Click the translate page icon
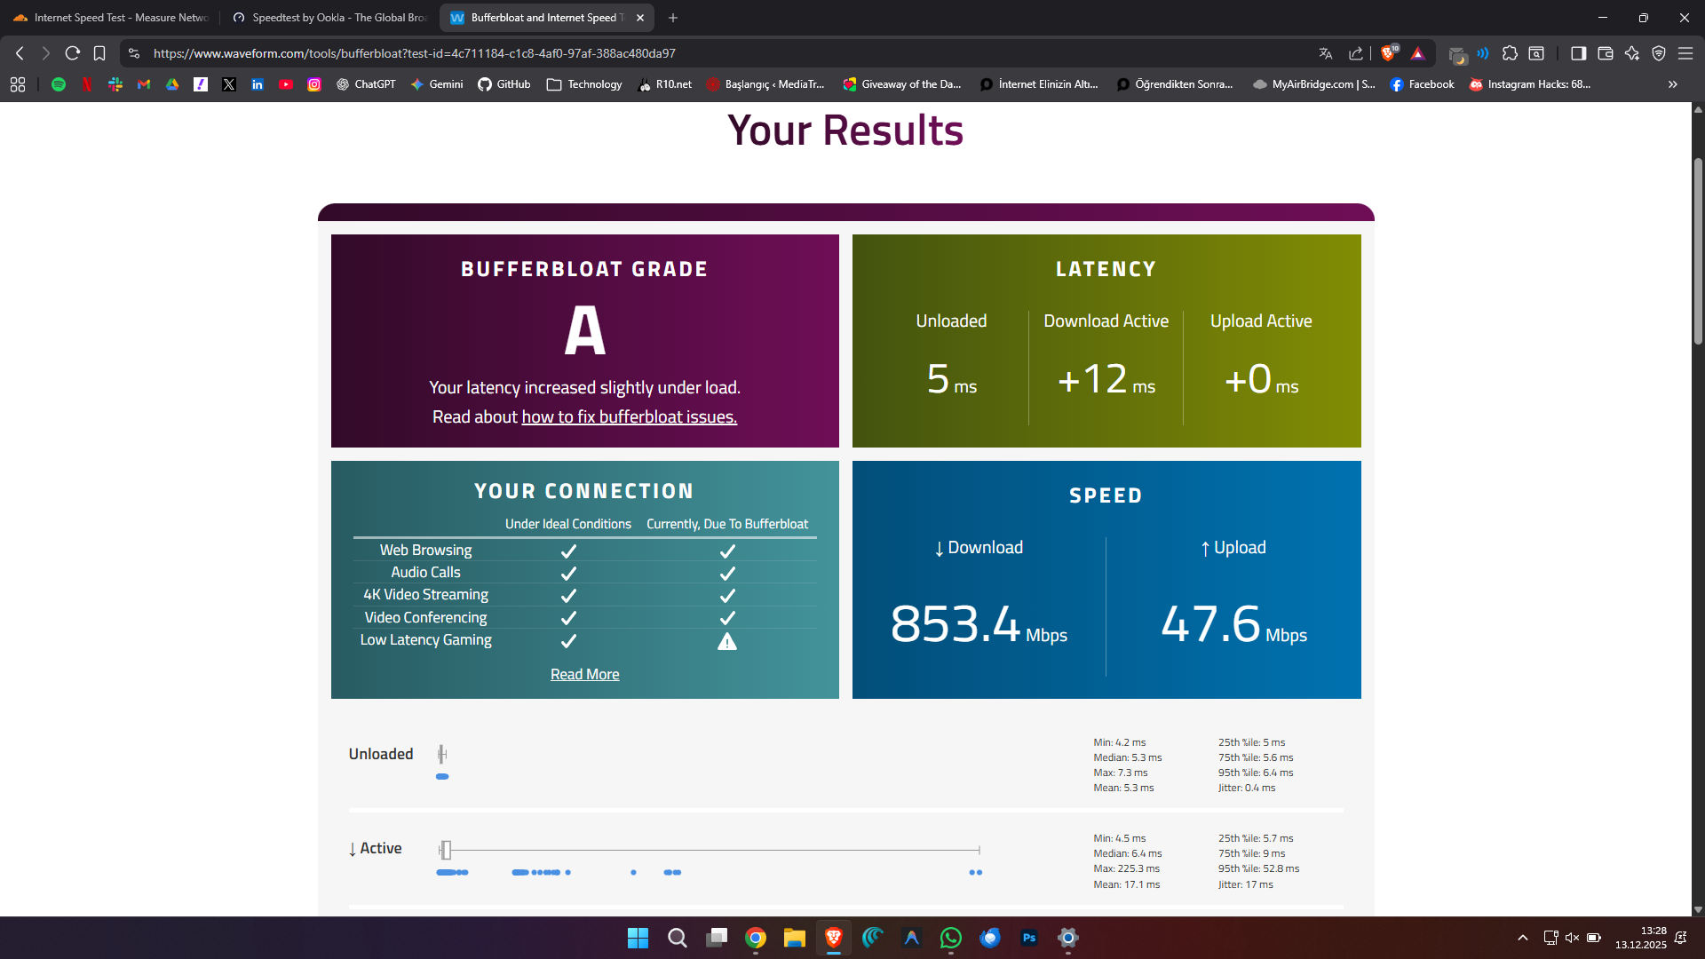This screenshot has width=1705, height=959. click(x=1326, y=53)
